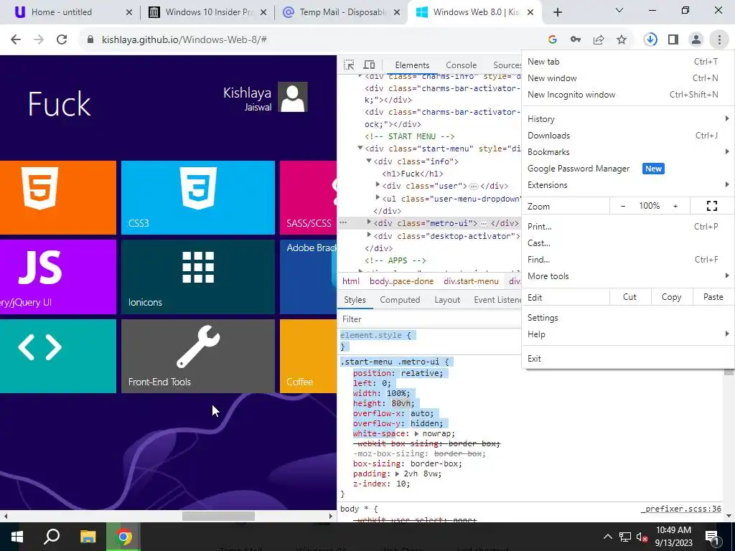This screenshot has width=735, height=551.
Task: Switch to the Computed tab
Action: tap(400, 300)
